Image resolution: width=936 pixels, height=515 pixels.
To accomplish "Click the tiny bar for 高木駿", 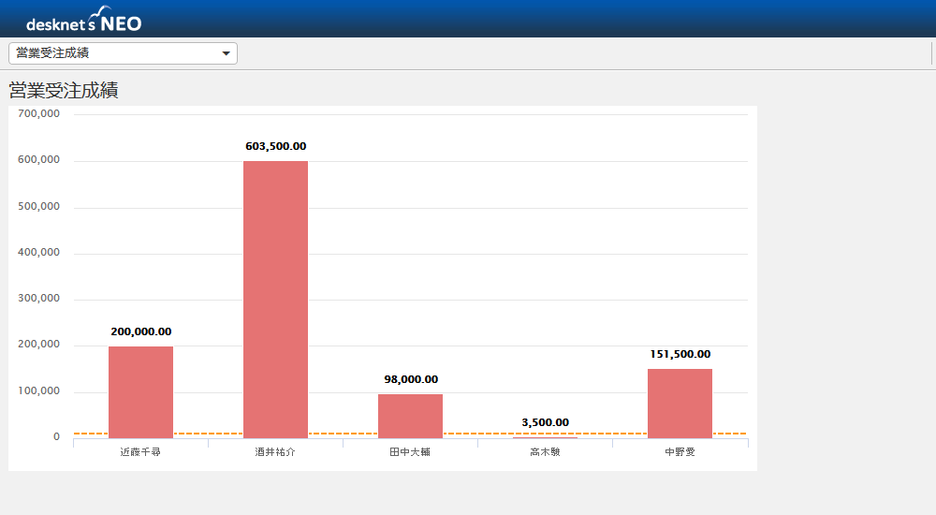I will 545,437.
